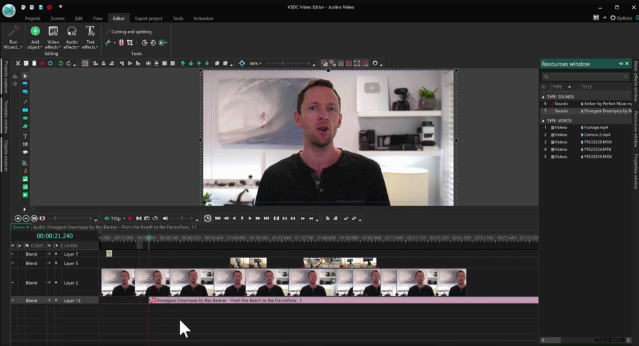
Task: Move object up with first green up arrow
Action: (183, 63)
